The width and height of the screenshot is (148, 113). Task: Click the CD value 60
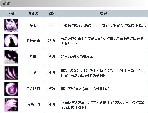51,25
